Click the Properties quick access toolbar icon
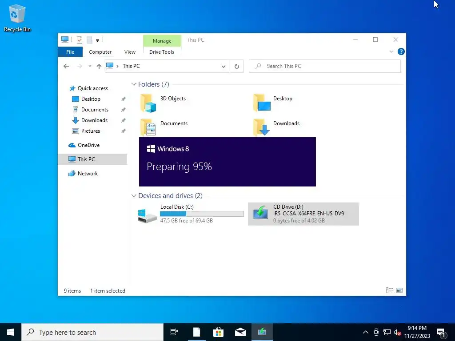This screenshot has height=341, width=455. [x=79, y=40]
